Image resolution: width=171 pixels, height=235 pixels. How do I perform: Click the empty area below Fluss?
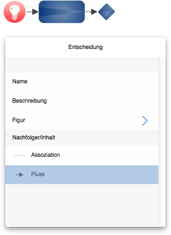(82, 204)
